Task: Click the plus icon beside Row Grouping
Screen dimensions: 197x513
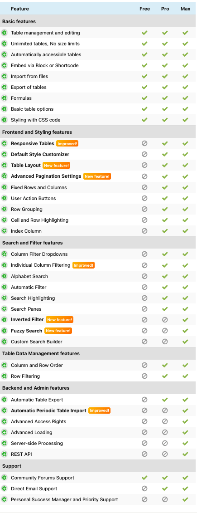Action: pos(4,209)
